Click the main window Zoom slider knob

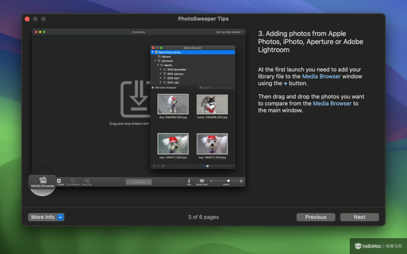[228, 181]
